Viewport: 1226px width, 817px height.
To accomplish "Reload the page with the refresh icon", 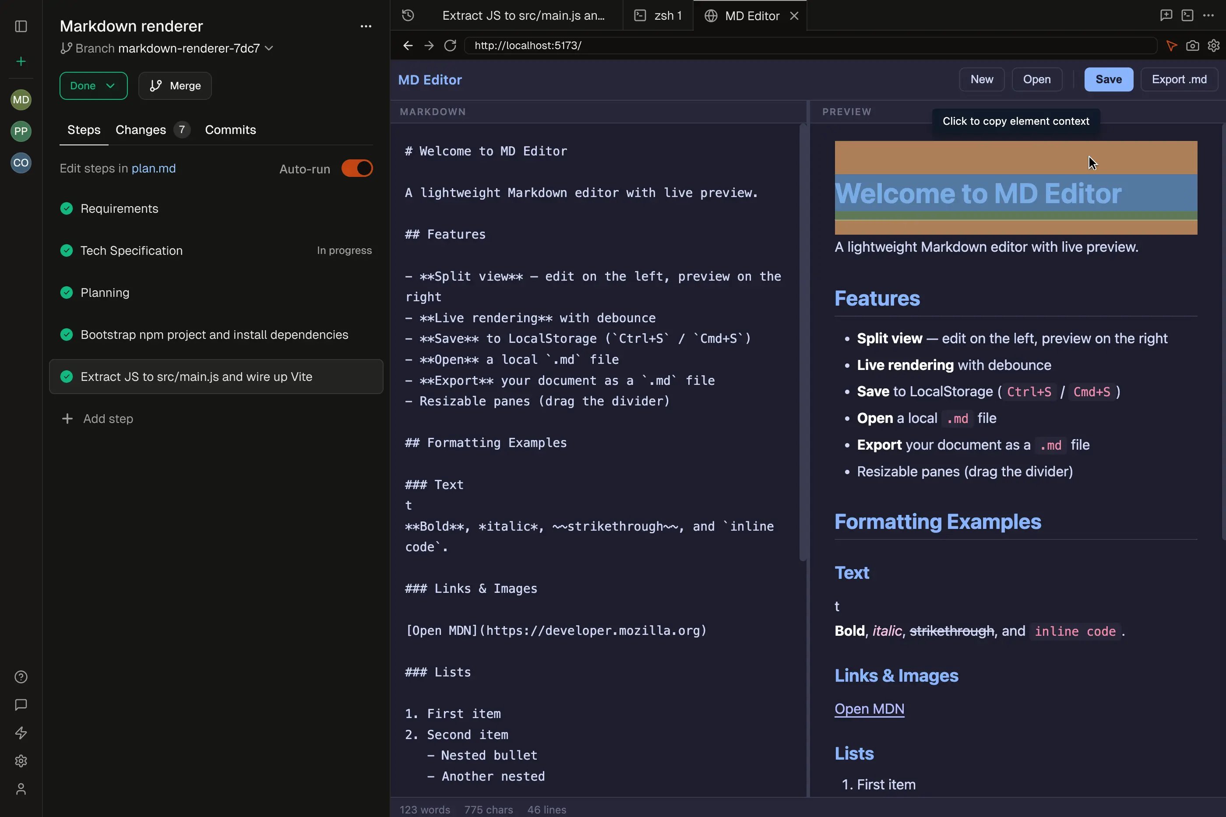I will (450, 46).
